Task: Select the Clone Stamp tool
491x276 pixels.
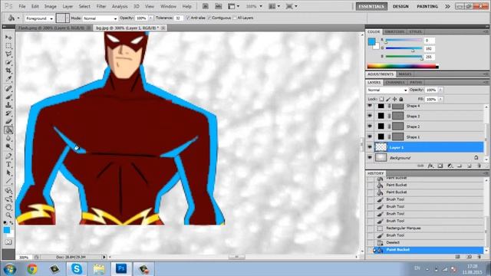Action: (x=8, y=105)
